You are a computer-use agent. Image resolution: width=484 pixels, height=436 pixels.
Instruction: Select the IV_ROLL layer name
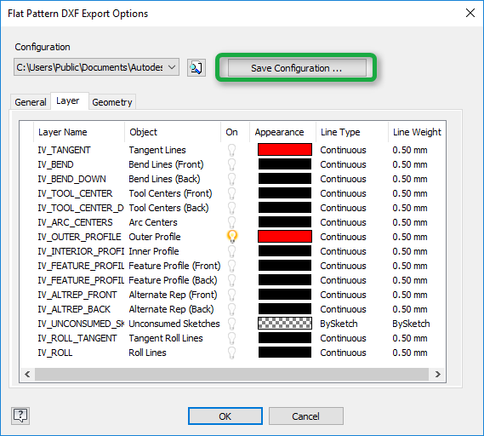point(55,353)
